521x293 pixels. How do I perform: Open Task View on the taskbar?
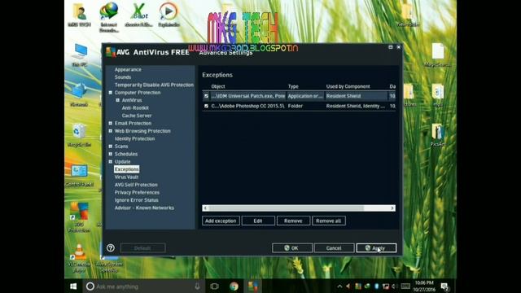point(214,286)
